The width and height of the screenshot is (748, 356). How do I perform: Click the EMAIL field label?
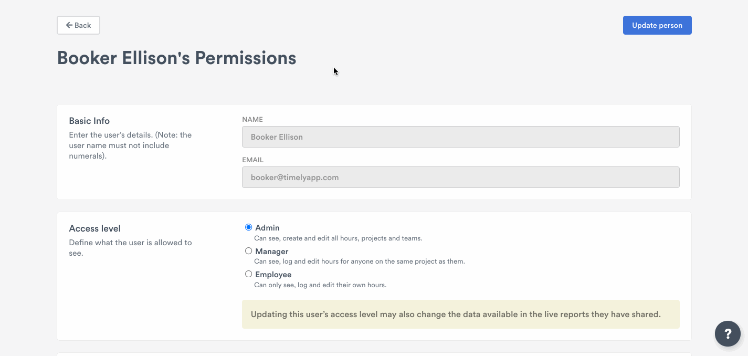coord(251,160)
